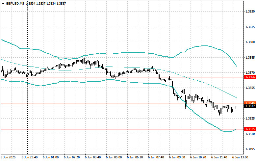Image resolution: width=257 pixels, height=161 pixels.
Task: Open the chart menu triangle beside GBPUSD,M5
Action: (x=3, y=3)
